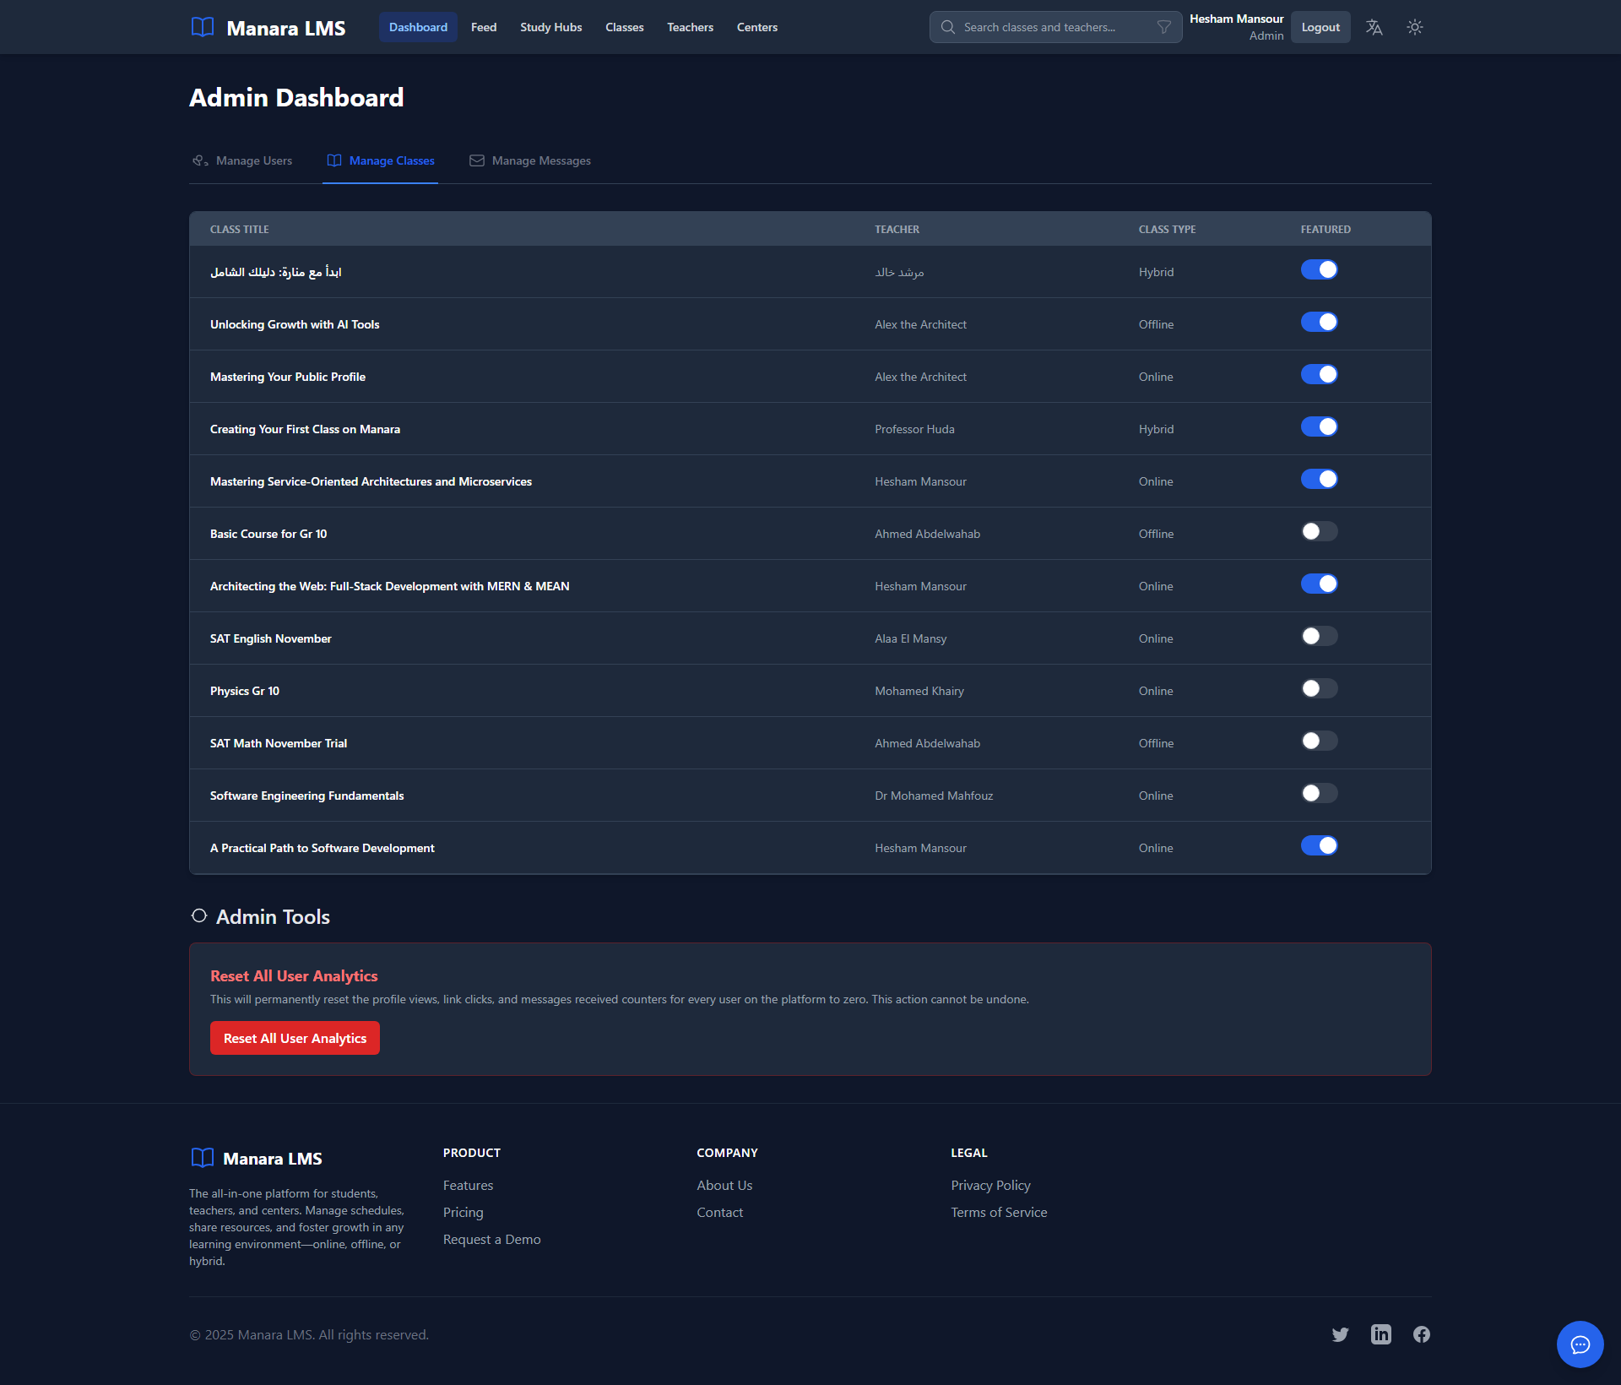Screen dimensions: 1621x1385
Task: Toggle the light/dark theme sun icon
Action: 1415,27
